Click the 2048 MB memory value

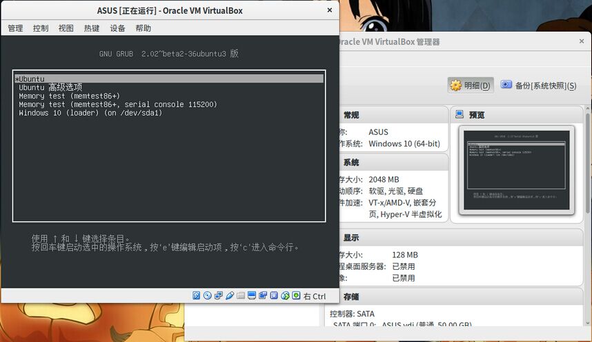pos(384,180)
